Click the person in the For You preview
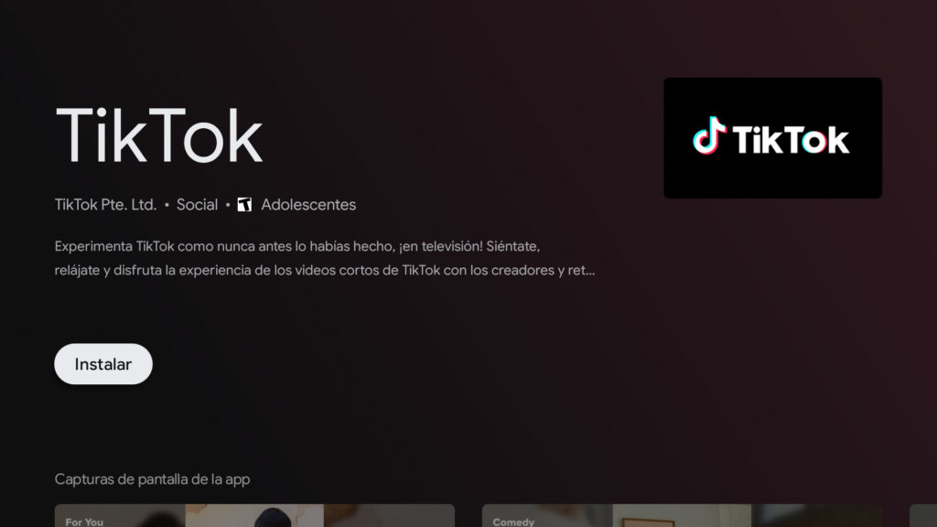937x527 pixels. click(272, 518)
